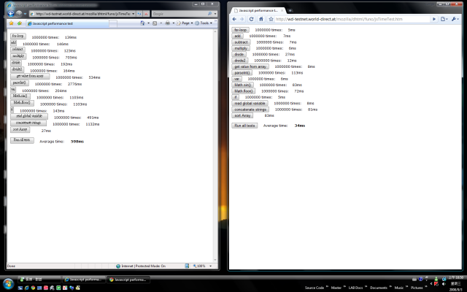Click the IE Home toolbar icon

(142, 23)
